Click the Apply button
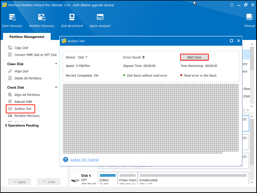257x193 pixels. coord(19,182)
